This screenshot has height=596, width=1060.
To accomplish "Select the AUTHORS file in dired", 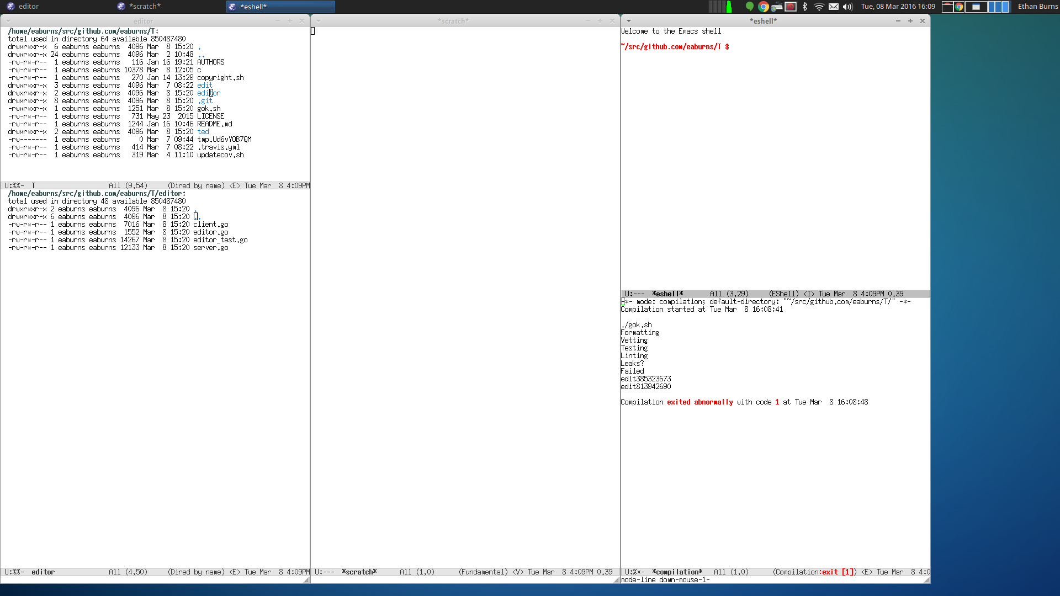I will click(211, 62).
